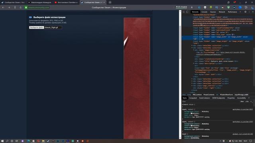Expand the page_controls div node
The image size is (255, 143).
192,86
